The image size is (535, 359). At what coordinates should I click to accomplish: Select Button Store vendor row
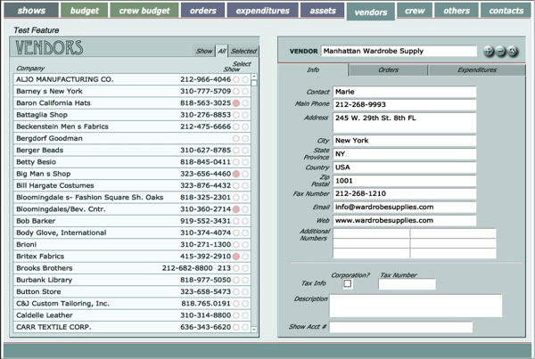(132, 292)
